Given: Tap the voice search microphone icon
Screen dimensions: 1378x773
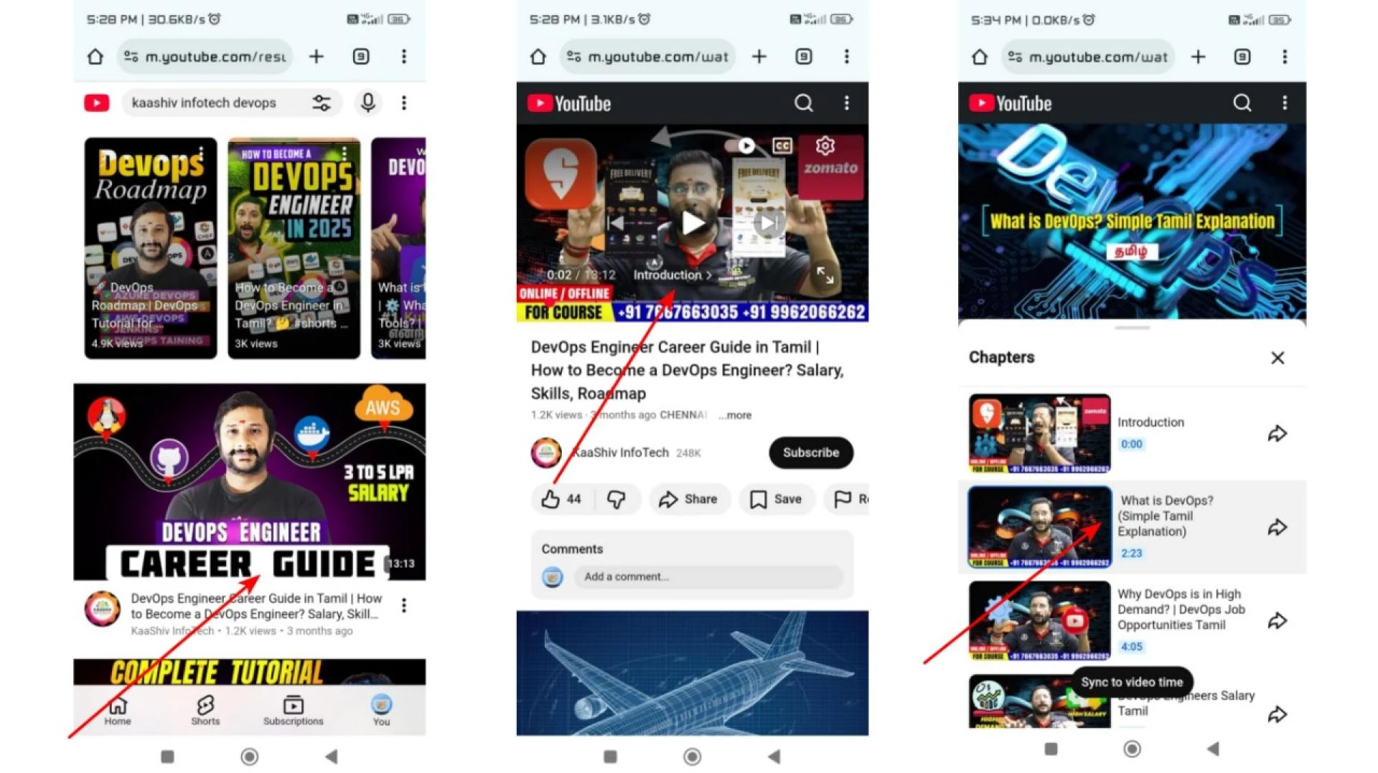Looking at the screenshot, I should click(x=367, y=103).
